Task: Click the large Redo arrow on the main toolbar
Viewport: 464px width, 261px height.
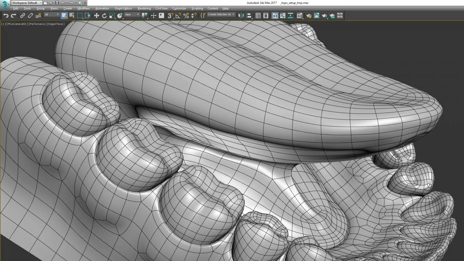Action: 13,16
